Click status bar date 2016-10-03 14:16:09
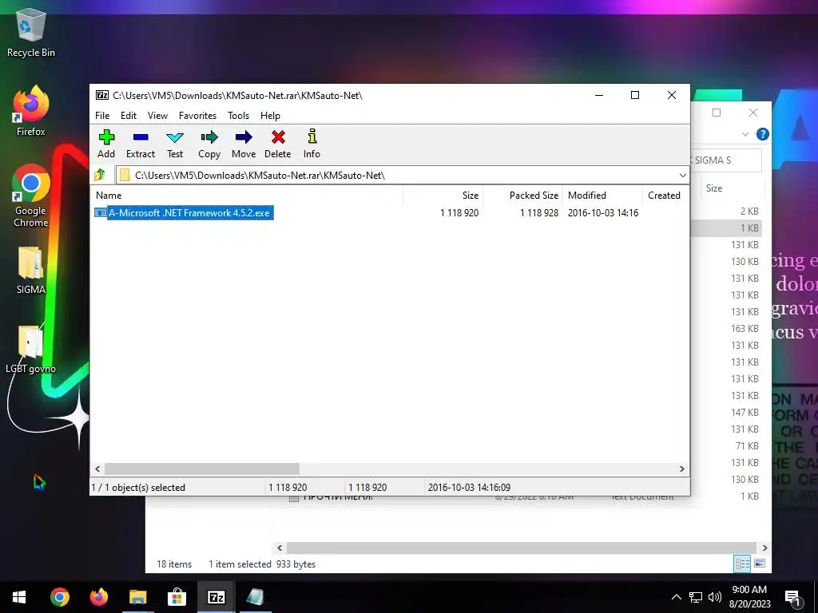Image resolution: width=818 pixels, height=613 pixels. tap(469, 488)
